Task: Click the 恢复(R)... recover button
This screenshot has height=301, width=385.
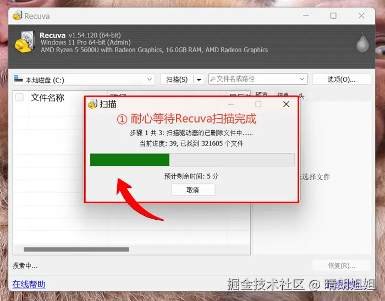Action: 342,265
